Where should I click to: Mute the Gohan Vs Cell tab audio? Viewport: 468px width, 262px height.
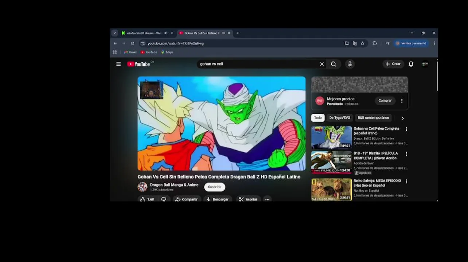(x=223, y=33)
